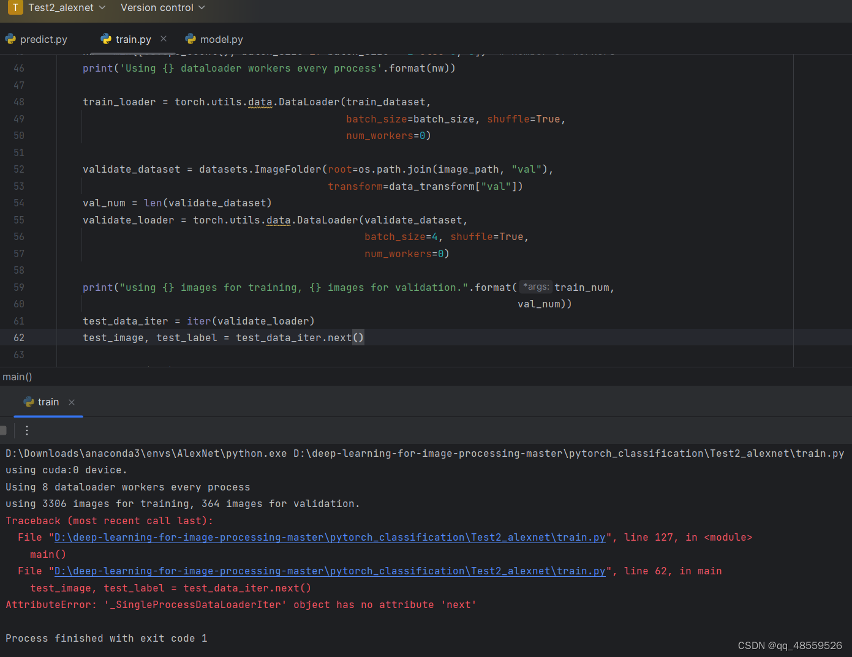Expand the Test2_alexnet project dropdown
This screenshot has width=852, height=657.
[x=101, y=8]
